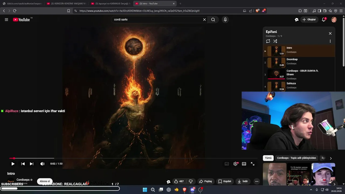Toggle playlist loop
The height and width of the screenshot is (194, 345).
[x=268, y=41]
